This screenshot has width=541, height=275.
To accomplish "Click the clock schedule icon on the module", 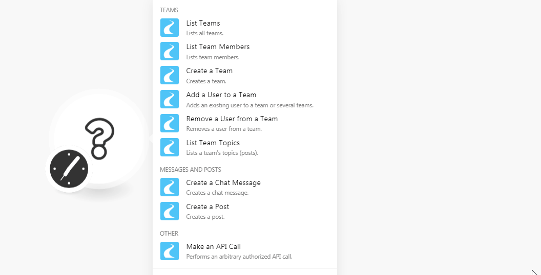I will point(69,169).
